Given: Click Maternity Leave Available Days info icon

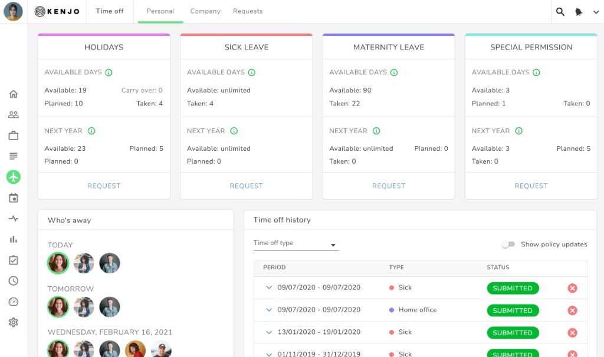Looking at the screenshot, I should coord(393,72).
